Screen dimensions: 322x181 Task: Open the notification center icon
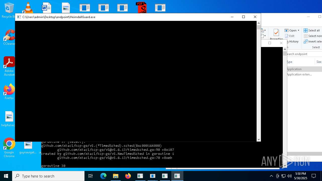[314, 176]
